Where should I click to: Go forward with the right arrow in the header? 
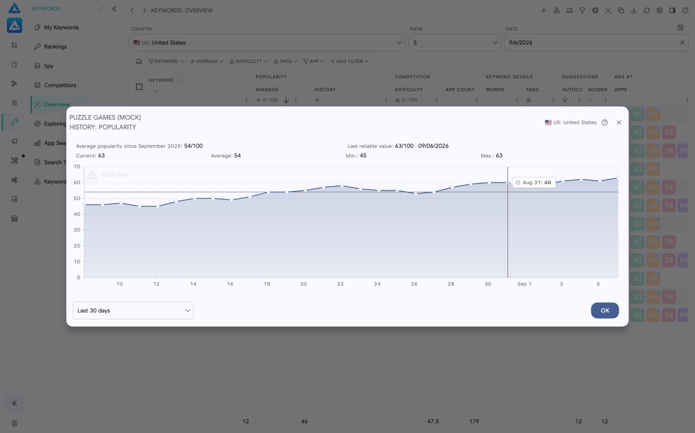(x=144, y=10)
